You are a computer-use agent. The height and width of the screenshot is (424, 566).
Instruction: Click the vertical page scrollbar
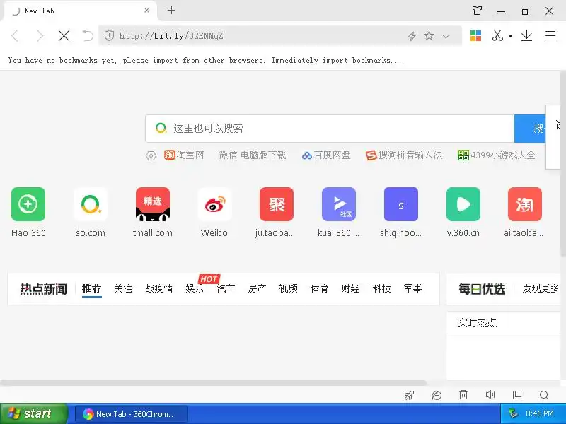[563, 164]
